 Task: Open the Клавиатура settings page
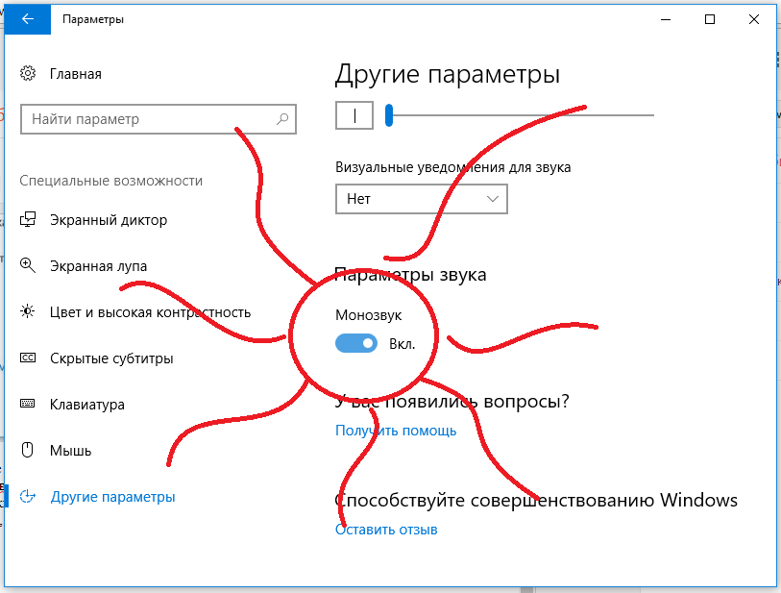click(x=86, y=404)
